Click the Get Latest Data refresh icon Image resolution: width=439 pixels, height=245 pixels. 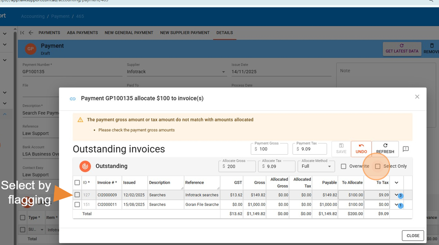pyautogui.click(x=402, y=46)
